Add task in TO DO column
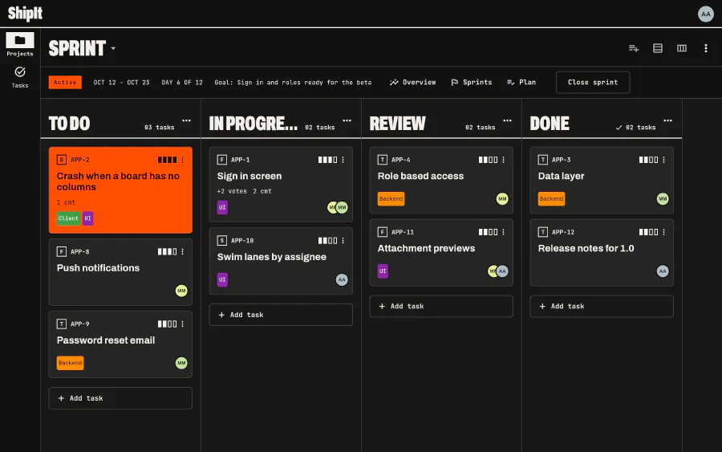Image resolution: width=722 pixels, height=452 pixels. coord(120,398)
